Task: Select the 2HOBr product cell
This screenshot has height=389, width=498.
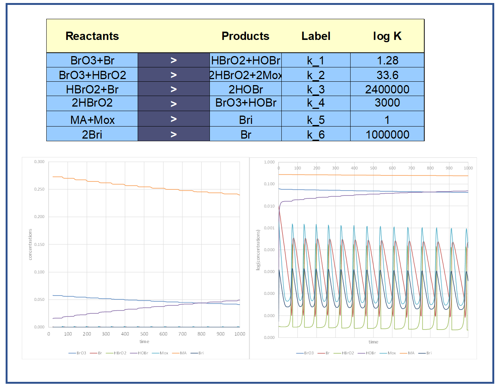Action: (245, 89)
